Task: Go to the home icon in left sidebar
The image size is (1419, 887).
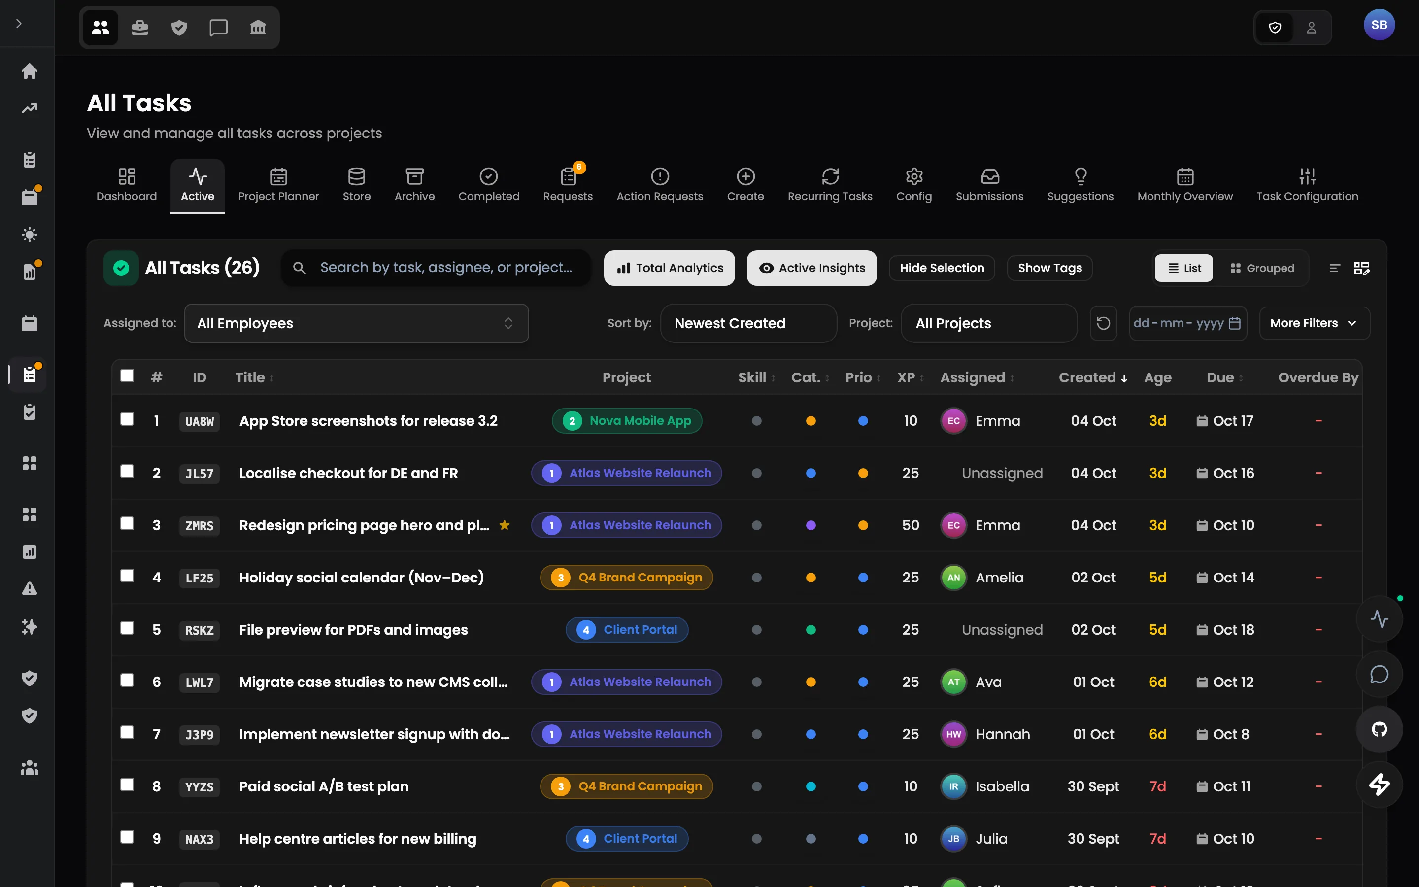Action: (30, 71)
